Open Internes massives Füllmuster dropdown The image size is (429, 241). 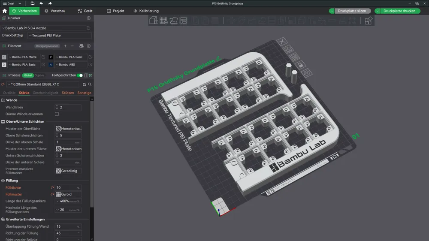tap(68, 171)
